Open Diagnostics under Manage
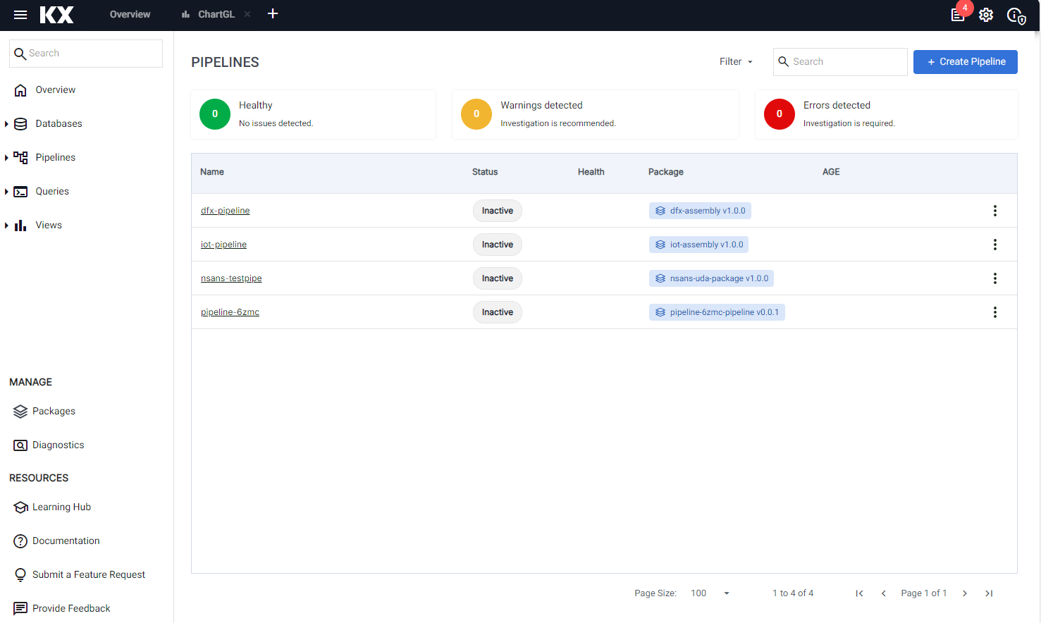This screenshot has width=1041, height=623. point(58,445)
